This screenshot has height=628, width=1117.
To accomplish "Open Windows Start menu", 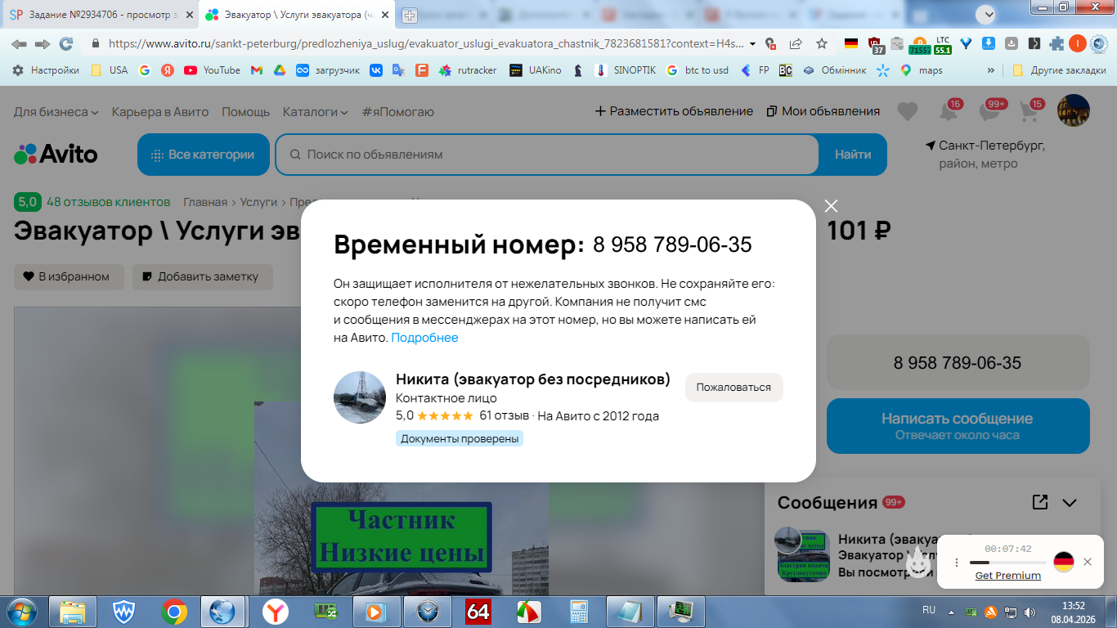I will (x=21, y=611).
